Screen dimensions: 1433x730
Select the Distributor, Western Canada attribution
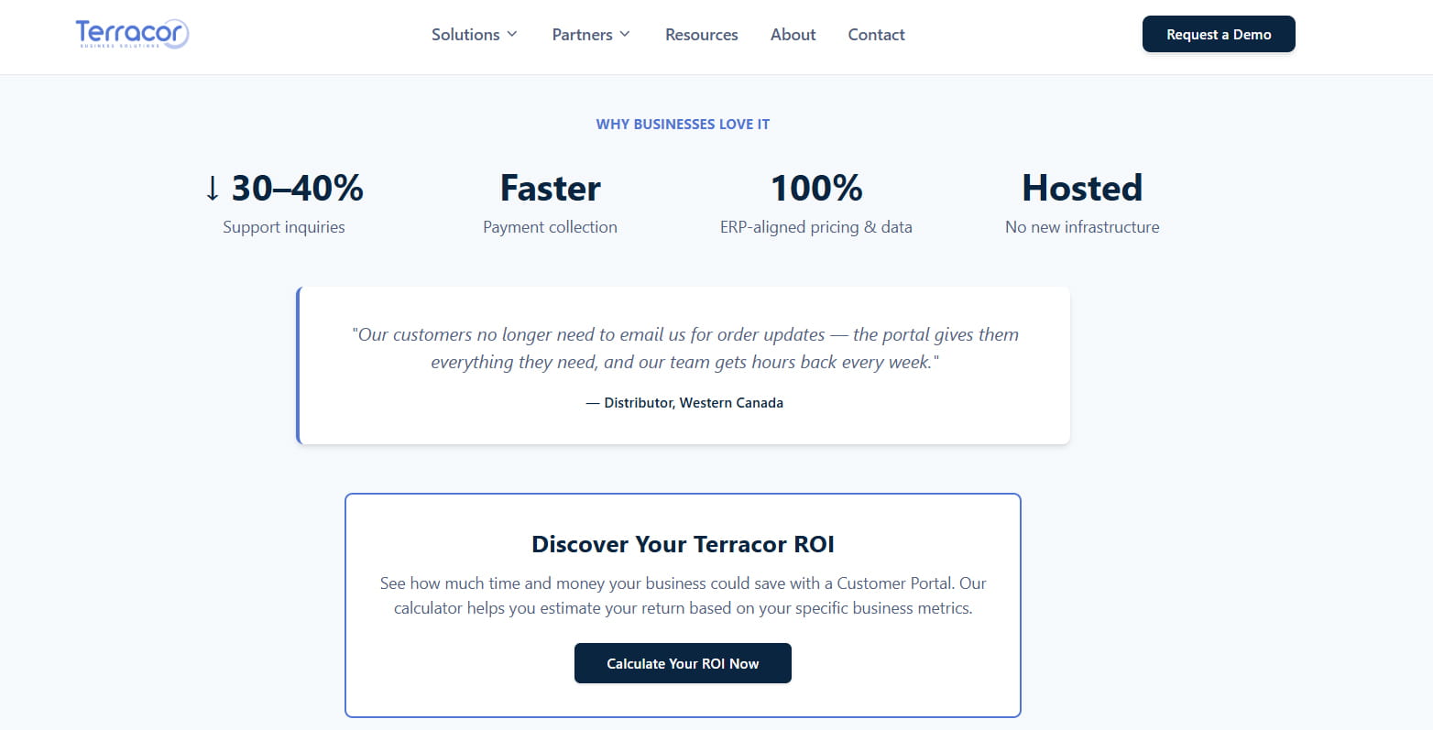[684, 403]
